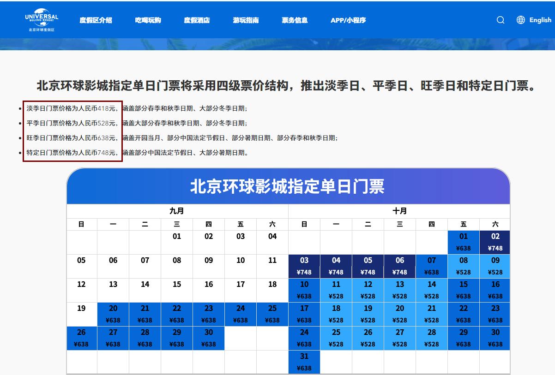This screenshot has width=555, height=375.
Task: Select the October 8 ¥528 calendar date
Action: pos(463,266)
